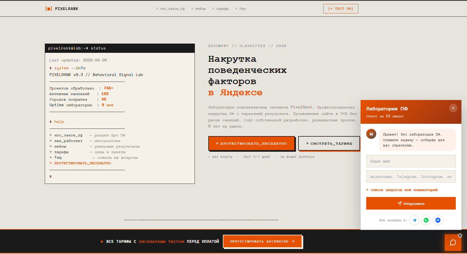Open the что_такое_пф nav item

(171, 9)
